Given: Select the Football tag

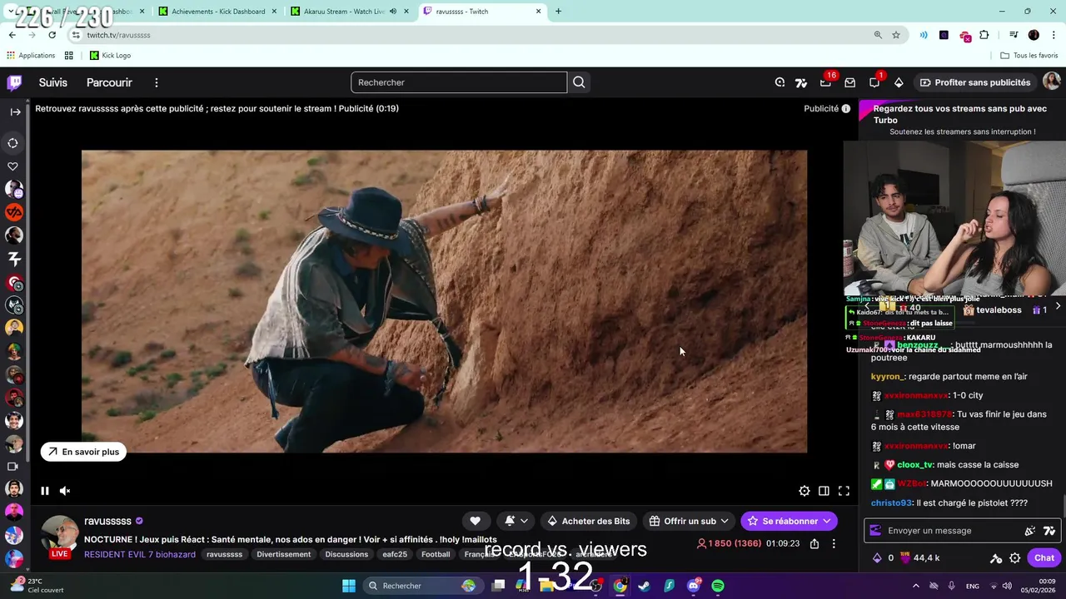Looking at the screenshot, I should 436,554.
